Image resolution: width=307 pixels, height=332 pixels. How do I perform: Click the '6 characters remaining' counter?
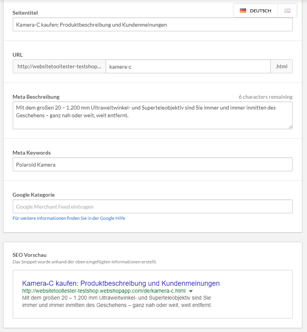pos(265,97)
